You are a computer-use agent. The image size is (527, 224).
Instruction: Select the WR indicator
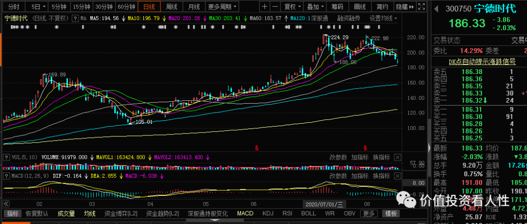(330, 214)
